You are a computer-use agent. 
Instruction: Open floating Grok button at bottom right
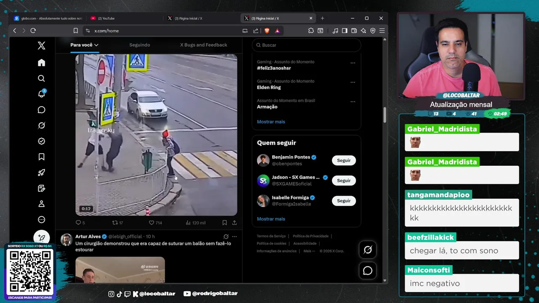click(368, 250)
